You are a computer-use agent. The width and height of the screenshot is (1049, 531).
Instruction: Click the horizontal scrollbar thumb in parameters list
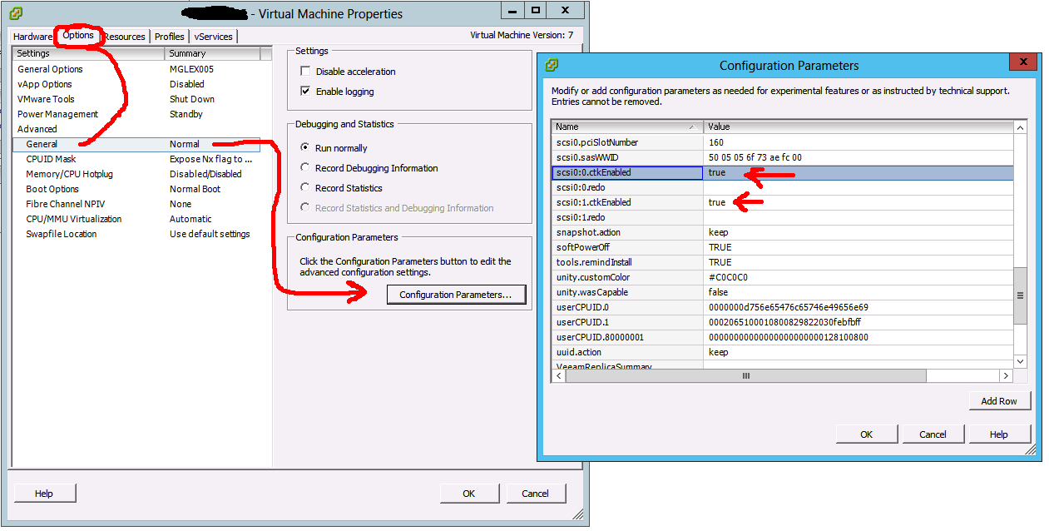pos(746,375)
